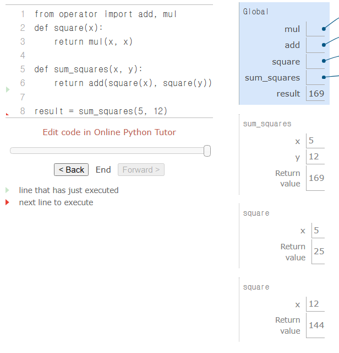Viewport: 339px width, 353px height.
Task: Click code line 5 'def sum_squares(x, y):'
Action: [x=88, y=69]
